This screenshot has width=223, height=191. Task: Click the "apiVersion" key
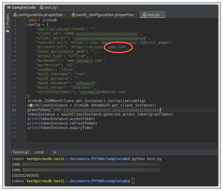[x=49, y=65]
